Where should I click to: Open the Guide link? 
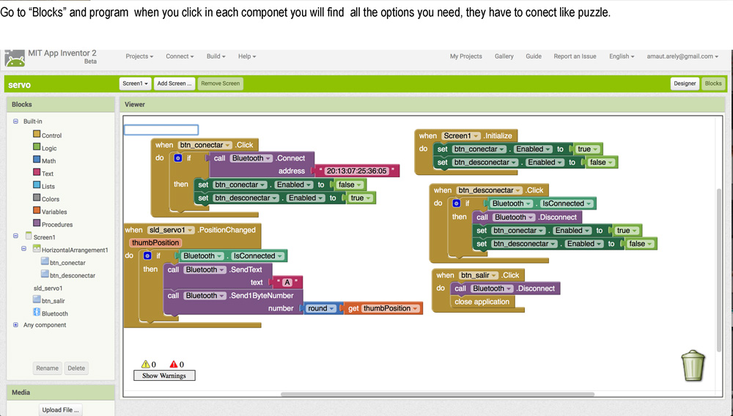pos(534,56)
